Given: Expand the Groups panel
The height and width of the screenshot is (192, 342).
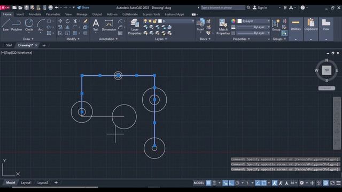Looking at the screenshot, I should click(x=279, y=39).
